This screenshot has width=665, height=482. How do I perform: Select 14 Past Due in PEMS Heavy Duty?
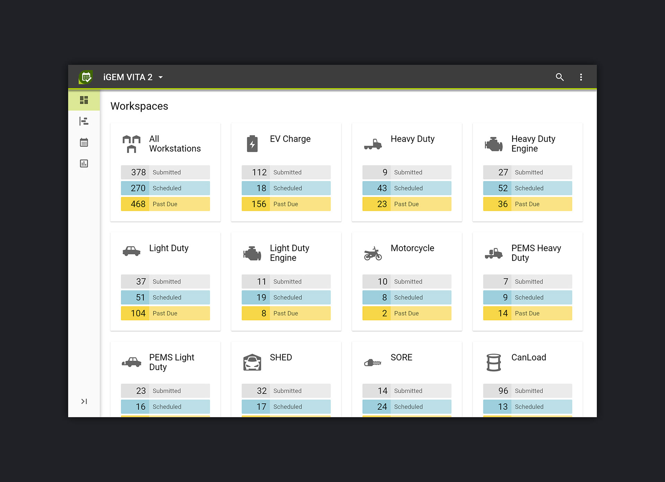point(527,313)
